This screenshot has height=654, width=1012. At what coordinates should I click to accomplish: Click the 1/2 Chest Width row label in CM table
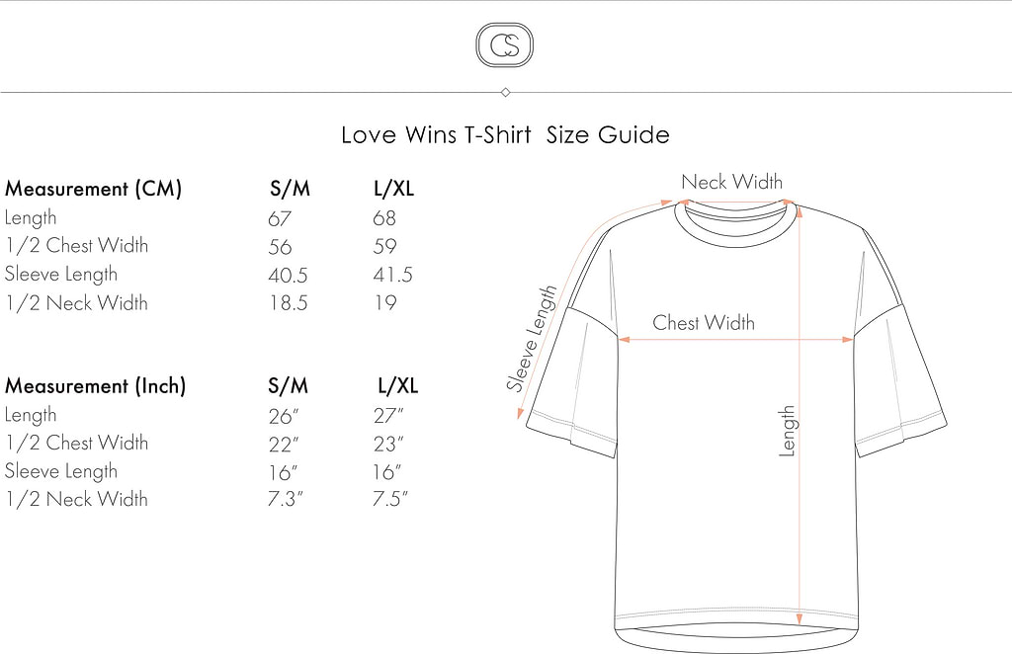click(76, 246)
